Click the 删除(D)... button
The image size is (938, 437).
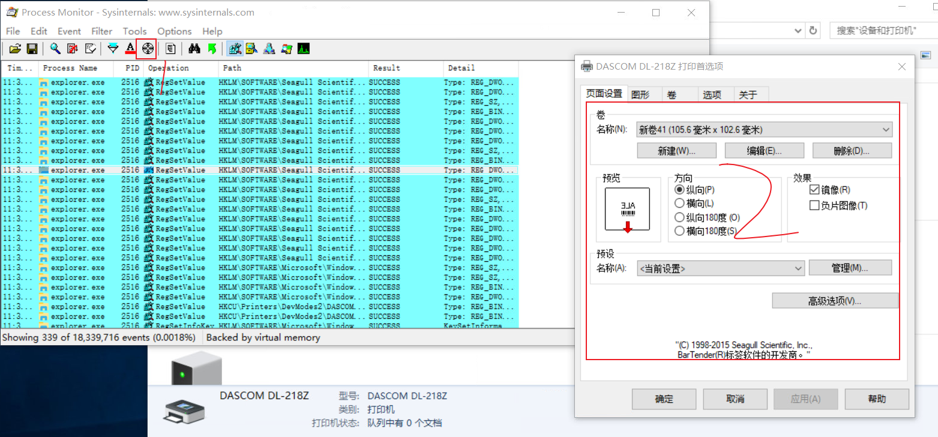(852, 150)
